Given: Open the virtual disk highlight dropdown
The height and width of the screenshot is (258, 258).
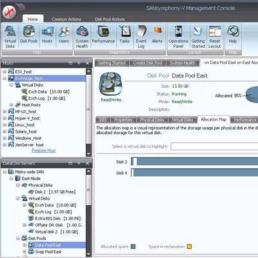Looking at the screenshot, I should point(214,146).
